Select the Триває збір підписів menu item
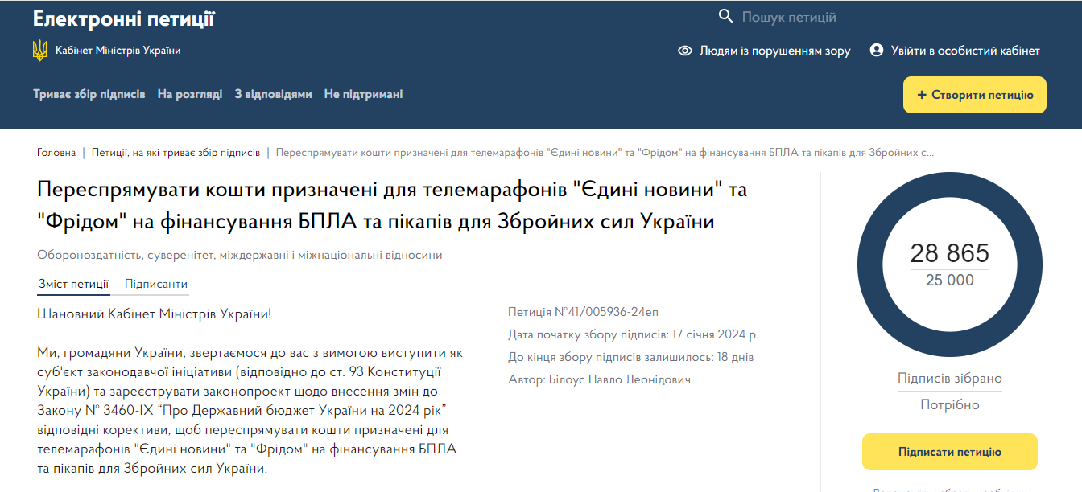Image resolution: width=1082 pixels, height=492 pixels. coord(89,94)
